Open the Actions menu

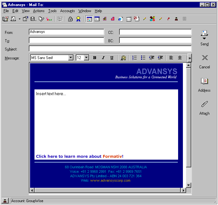pos(39,11)
